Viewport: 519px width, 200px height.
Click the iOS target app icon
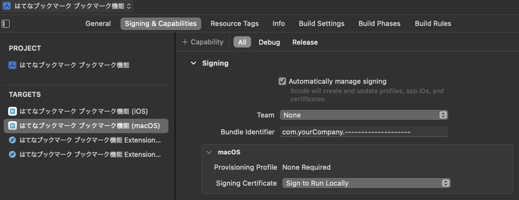13,111
